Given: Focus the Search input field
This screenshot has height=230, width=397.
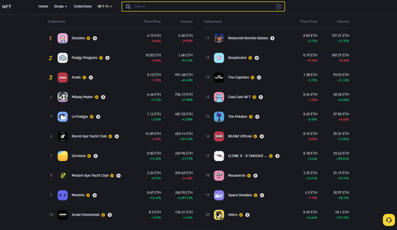Looking at the screenshot, I should 203,6.
